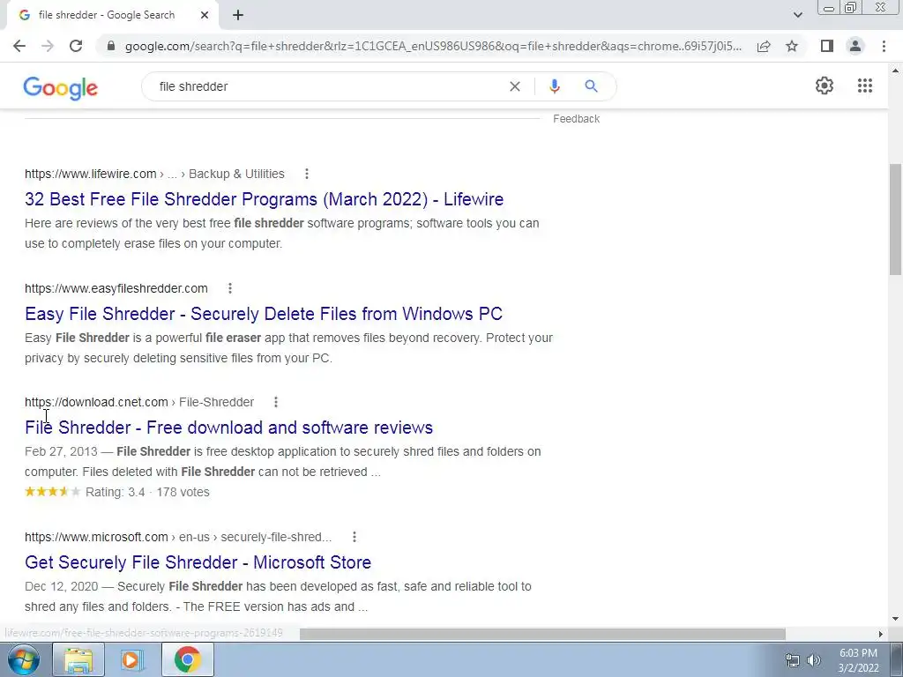Open the more options menu for the microsoft.com result
Viewport: 903px width, 677px height.
coord(354,537)
